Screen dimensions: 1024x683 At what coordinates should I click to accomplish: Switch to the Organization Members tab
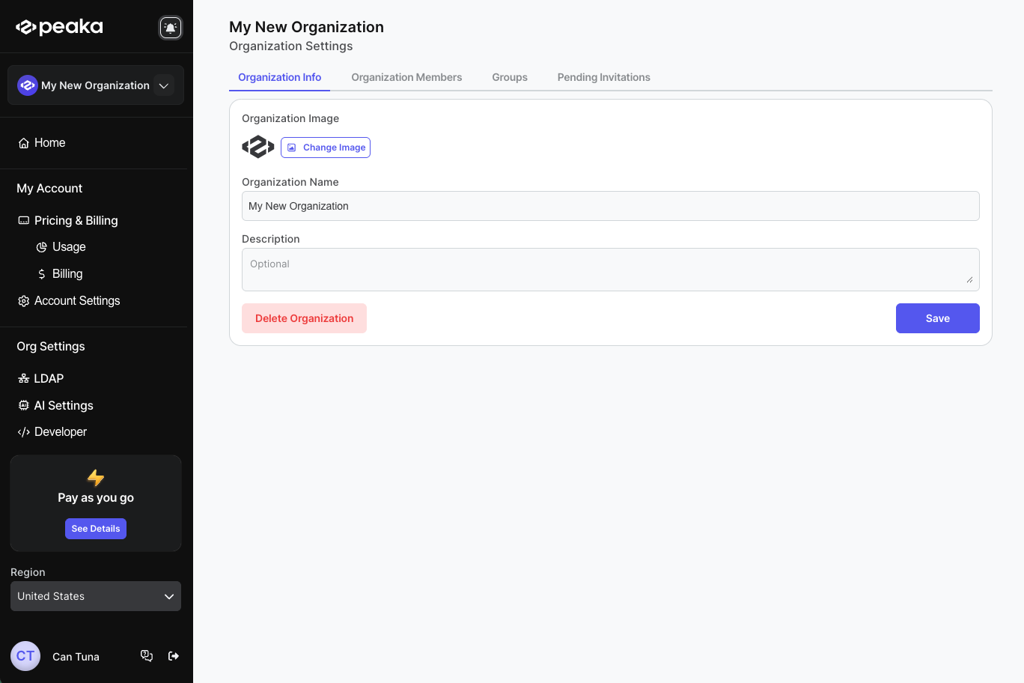(x=406, y=77)
